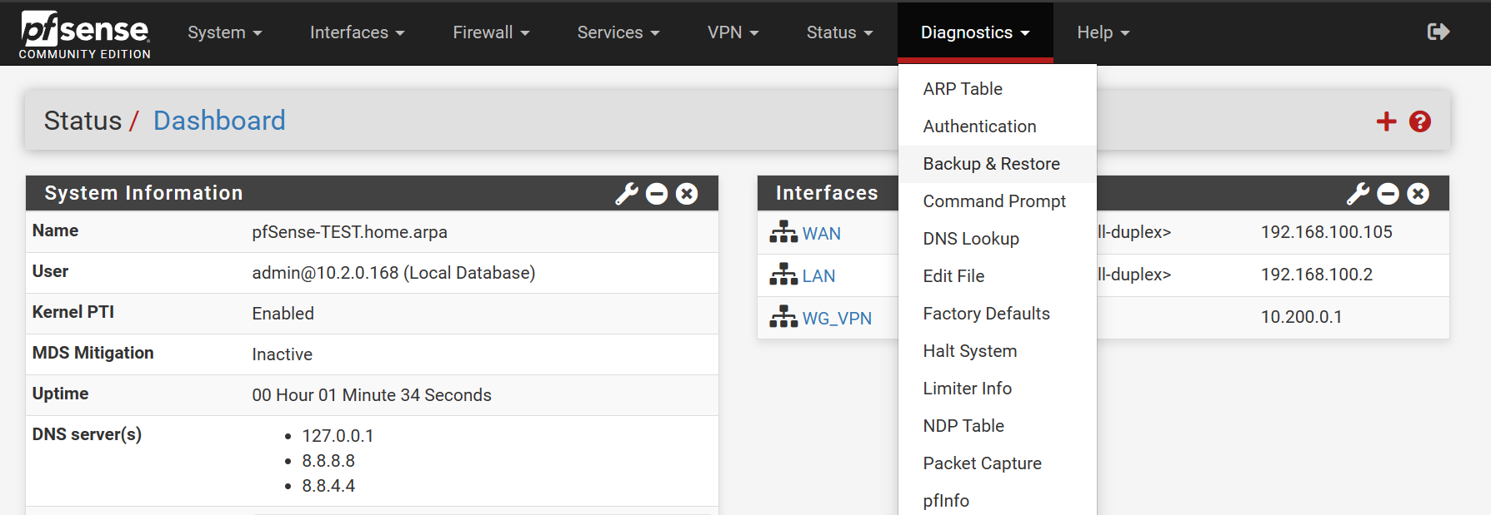This screenshot has width=1491, height=515.
Task: Collapse the Diagnostics dropdown menu
Action: click(x=975, y=32)
